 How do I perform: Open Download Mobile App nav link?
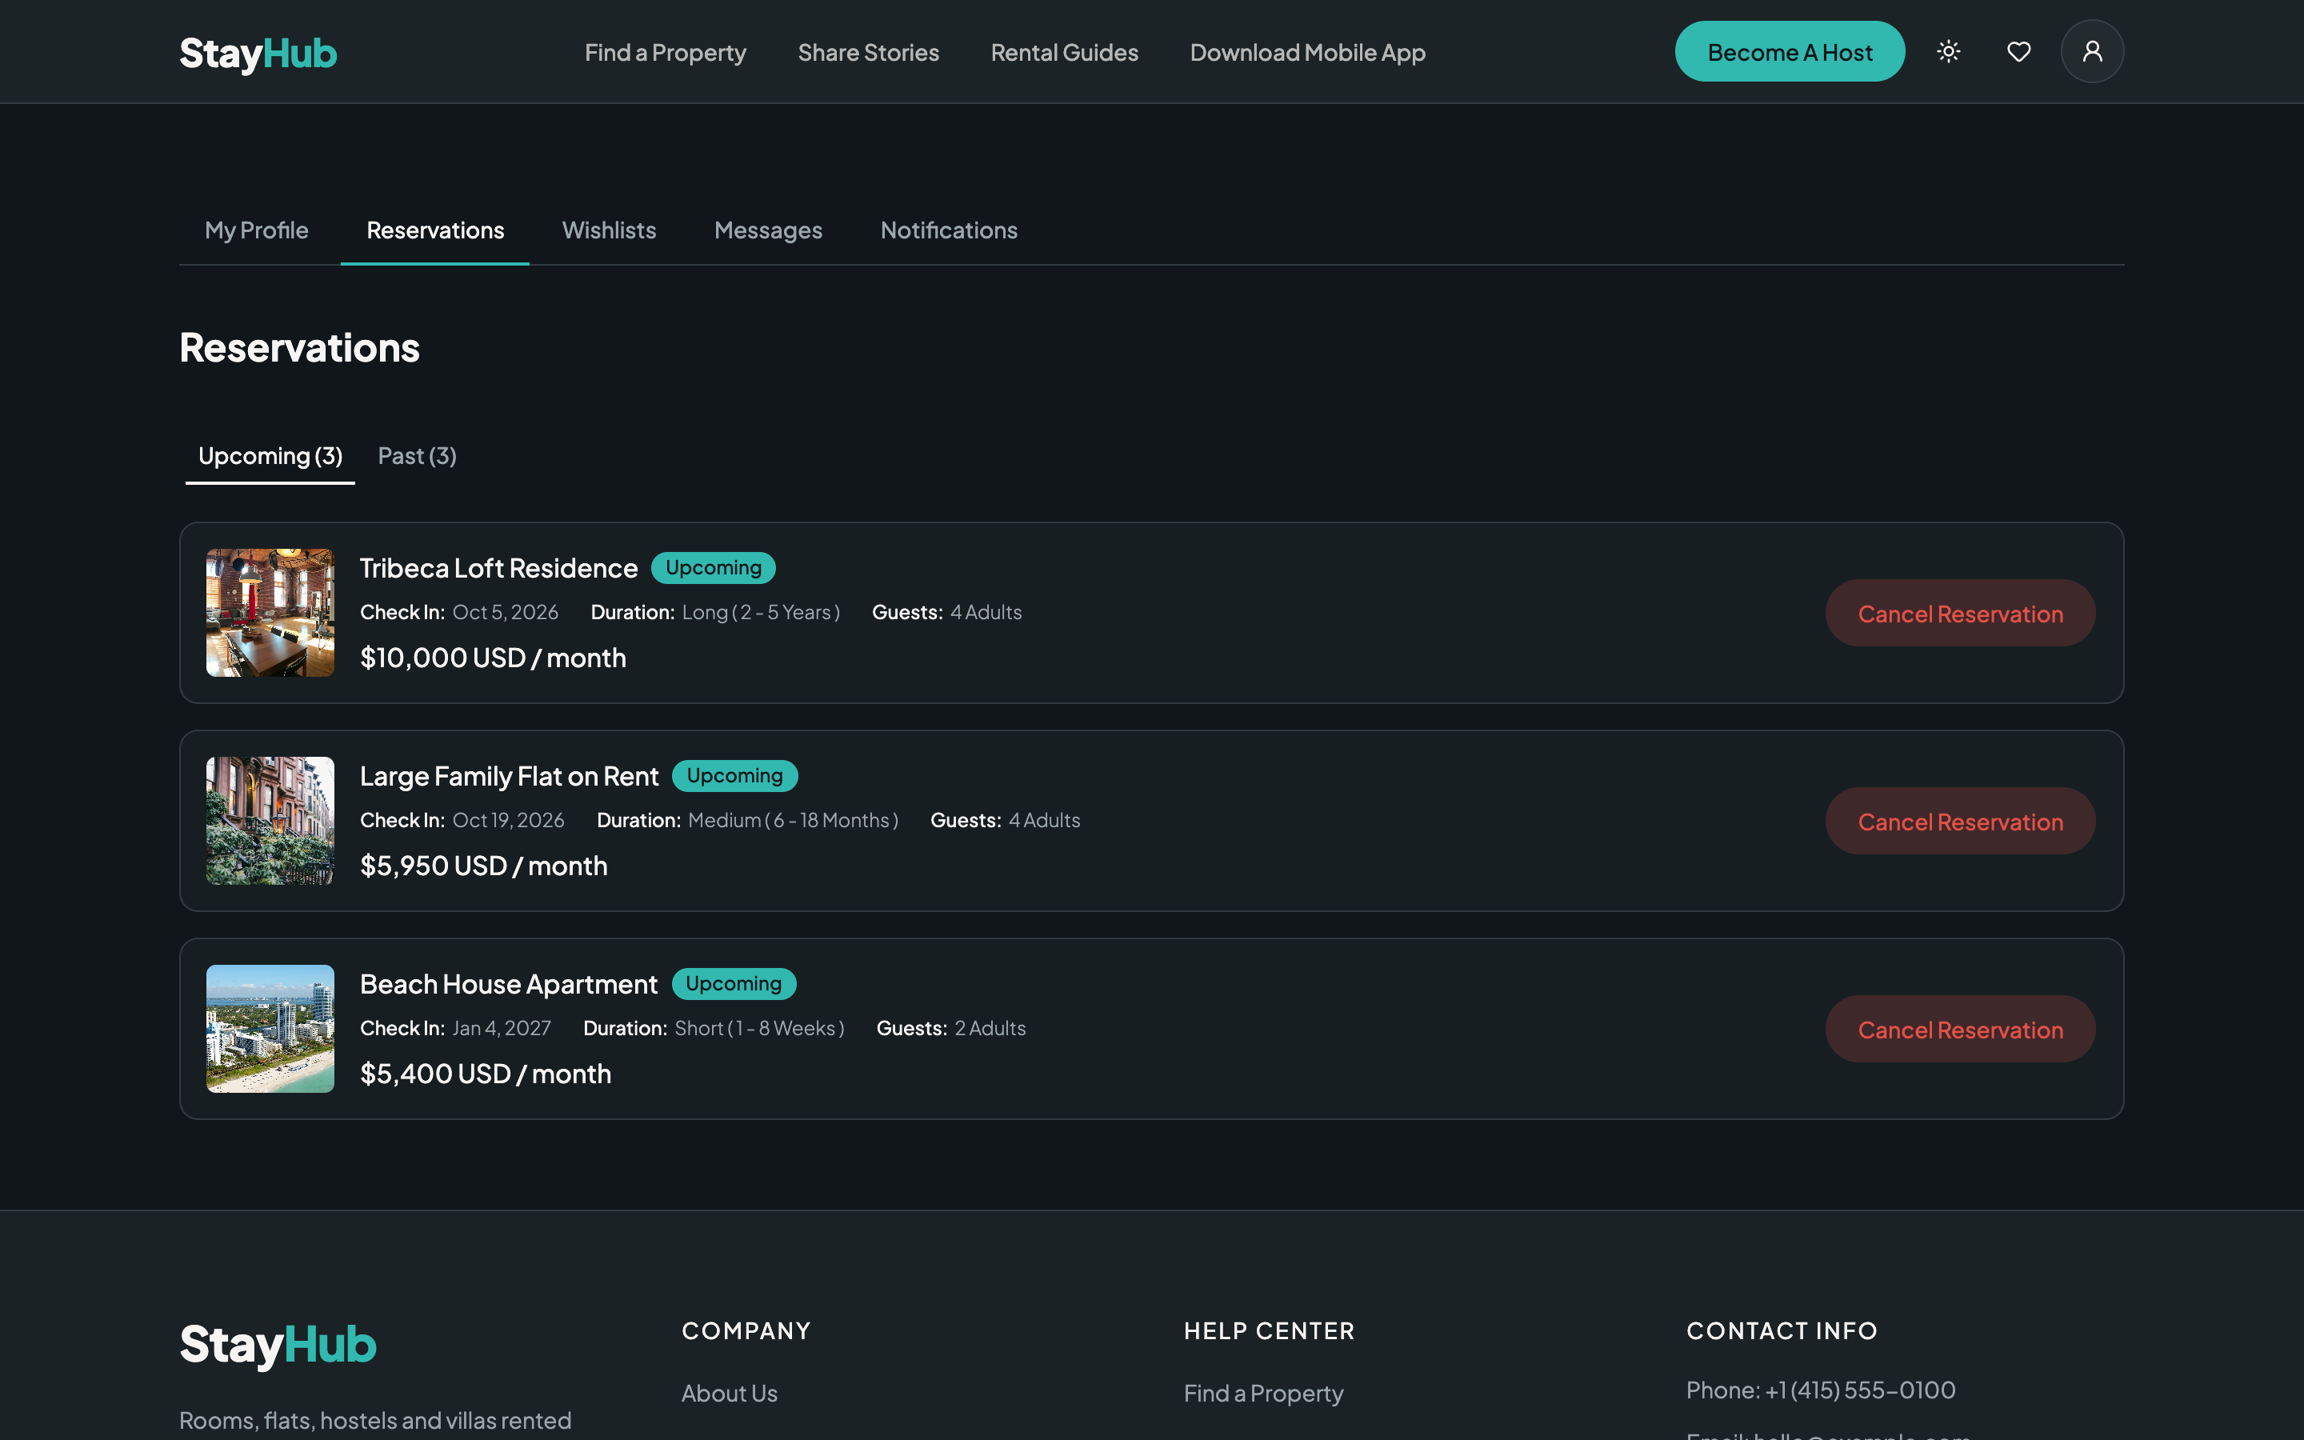tap(1307, 52)
